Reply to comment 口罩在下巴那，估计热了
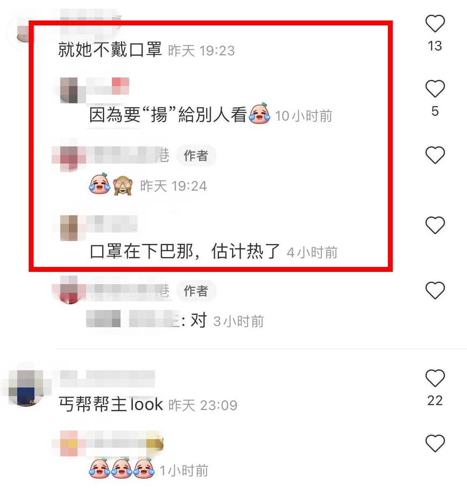This screenshot has height=490, width=467. 185,251
